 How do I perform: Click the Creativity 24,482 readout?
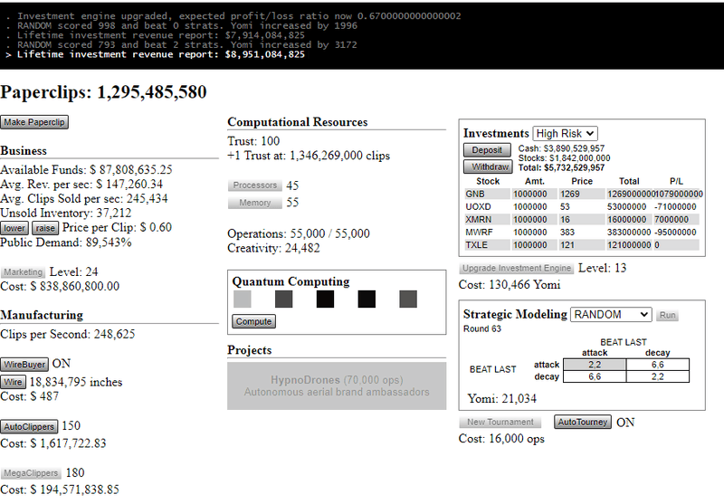[274, 248]
